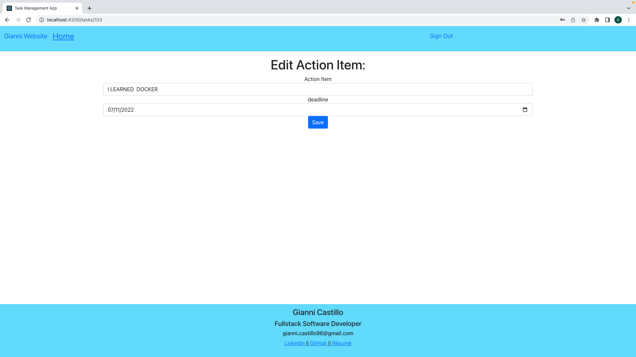Open the browser profile chevron at top right
Screen dimensions: 636x357
click(628, 8)
